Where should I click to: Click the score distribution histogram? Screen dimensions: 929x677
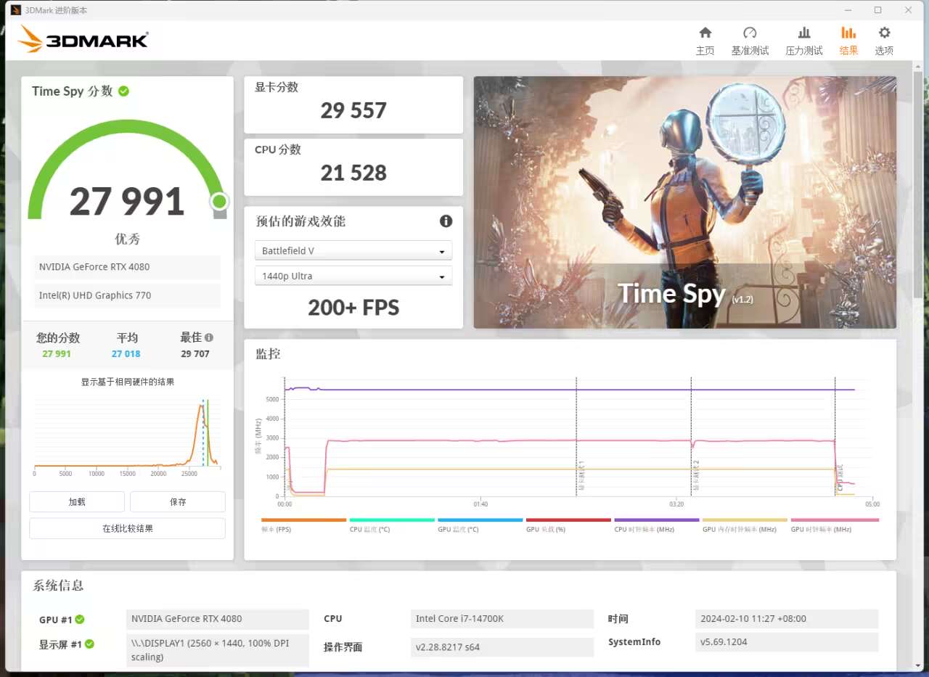126,435
